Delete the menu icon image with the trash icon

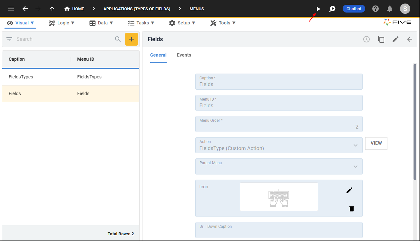coord(352,209)
